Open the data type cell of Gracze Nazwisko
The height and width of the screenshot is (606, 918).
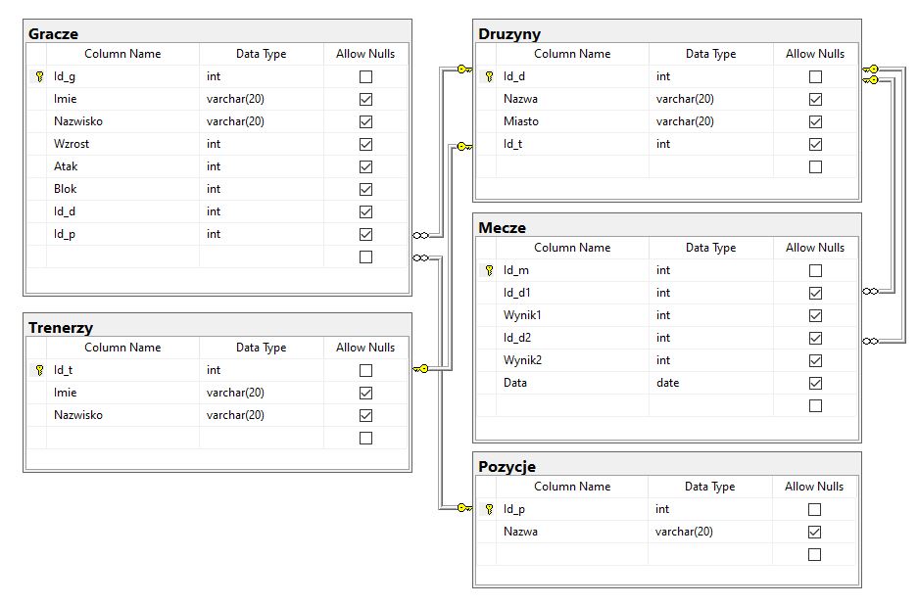(x=261, y=121)
